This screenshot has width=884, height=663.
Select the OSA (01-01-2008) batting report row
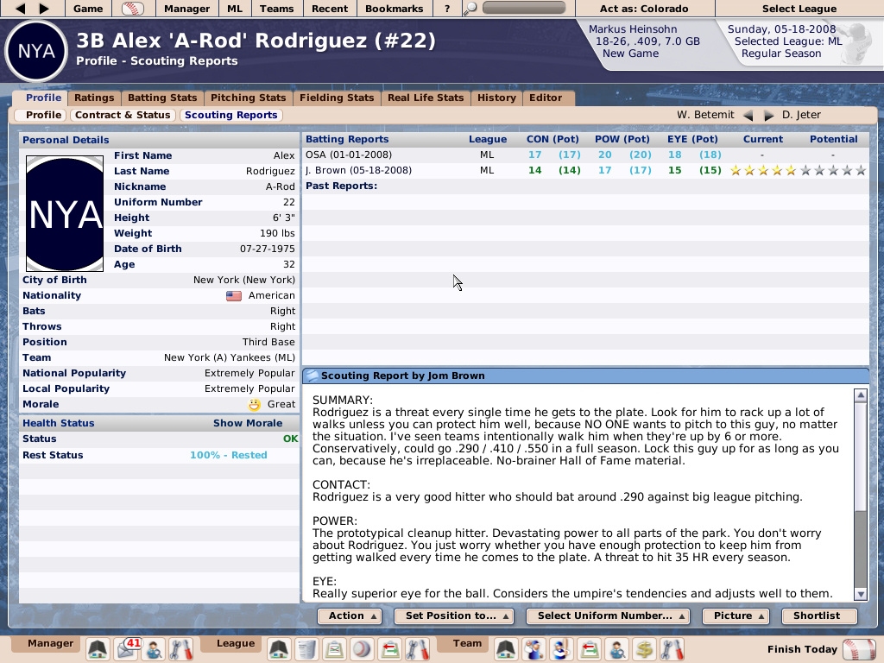[x=585, y=155]
